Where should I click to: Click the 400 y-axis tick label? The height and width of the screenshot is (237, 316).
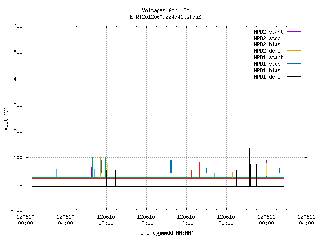(x=18, y=79)
